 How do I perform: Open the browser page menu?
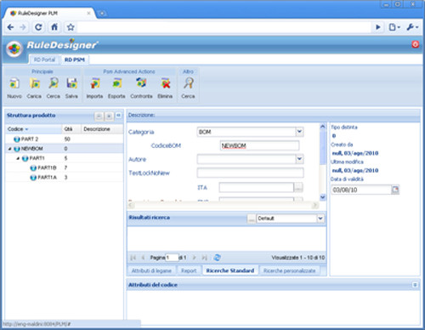pyautogui.click(x=394, y=27)
